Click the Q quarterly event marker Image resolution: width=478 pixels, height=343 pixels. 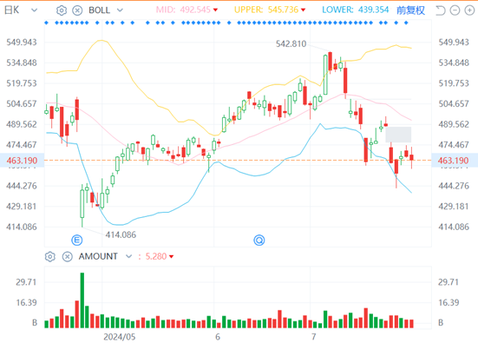(x=259, y=241)
